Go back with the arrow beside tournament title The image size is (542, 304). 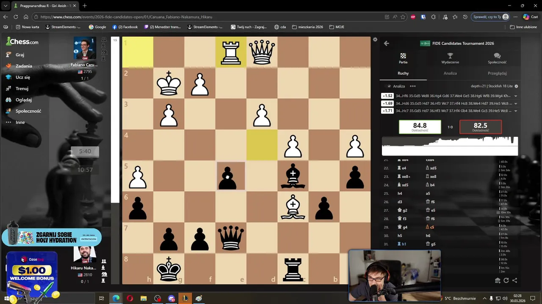(x=386, y=43)
